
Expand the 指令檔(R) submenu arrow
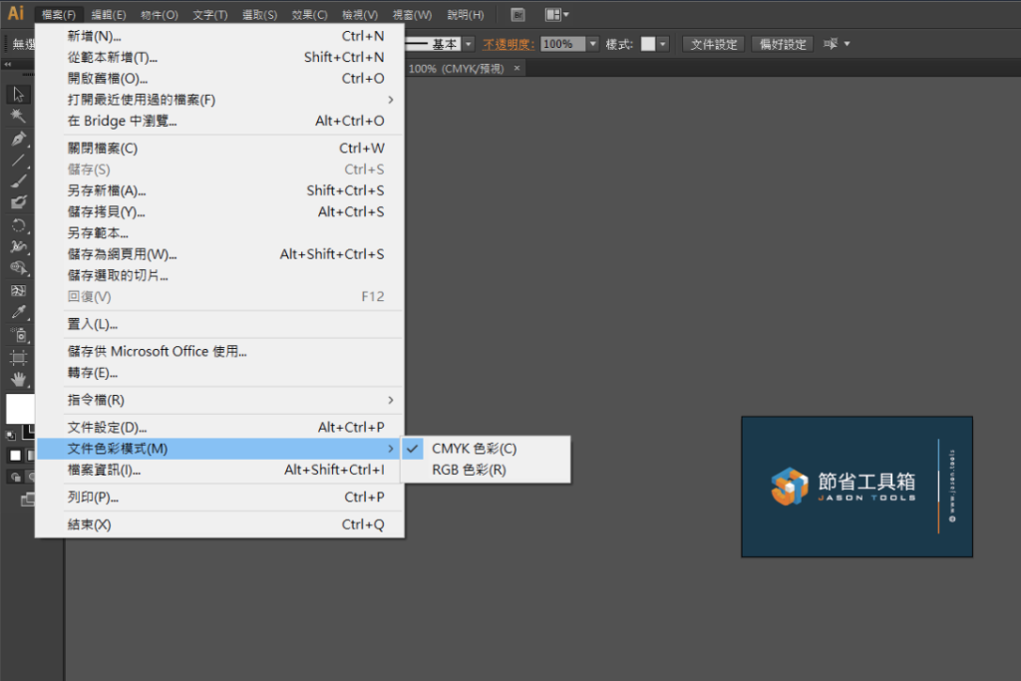pos(391,400)
